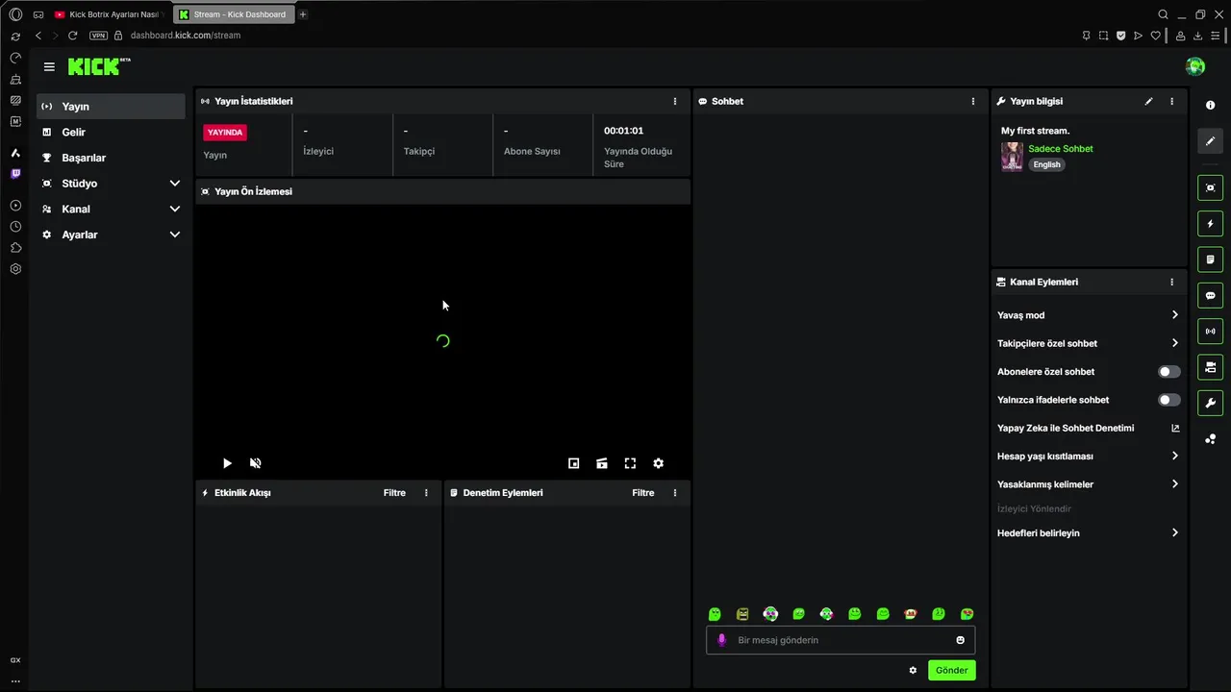Go to Gelir in the left navigation

click(x=112, y=132)
